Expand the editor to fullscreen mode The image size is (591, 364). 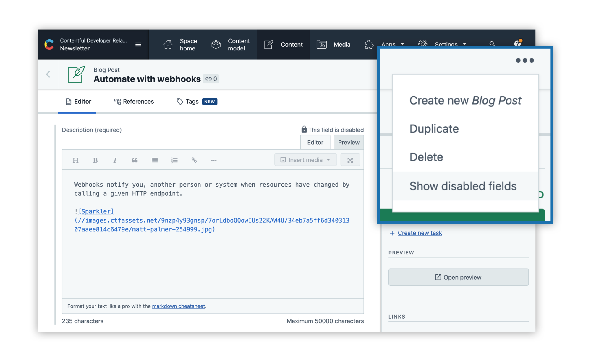tap(350, 160)
